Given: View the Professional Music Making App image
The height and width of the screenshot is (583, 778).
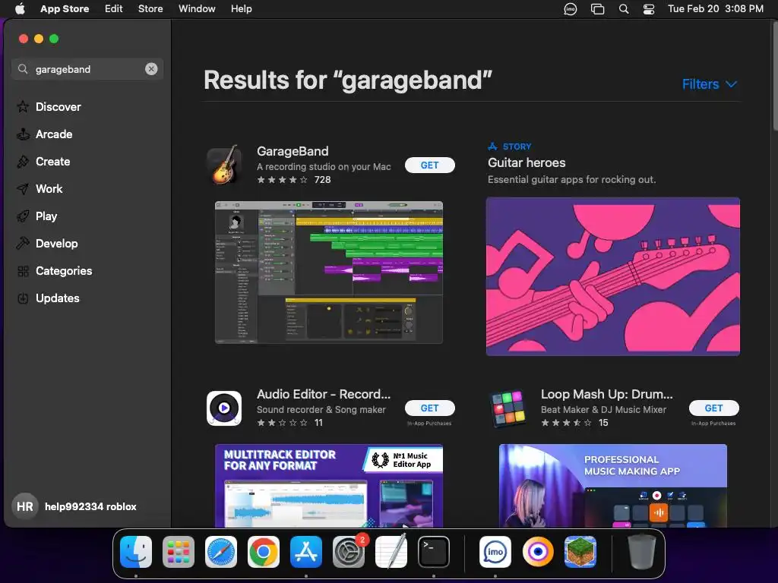Looking at the screenshot, I should [613, 486].
